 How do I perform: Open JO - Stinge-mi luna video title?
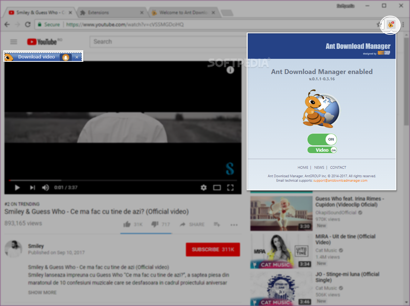347,277
